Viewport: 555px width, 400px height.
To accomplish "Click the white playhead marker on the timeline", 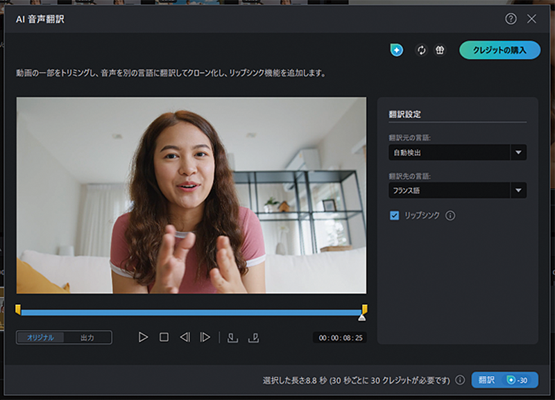I will pos(361,317).
